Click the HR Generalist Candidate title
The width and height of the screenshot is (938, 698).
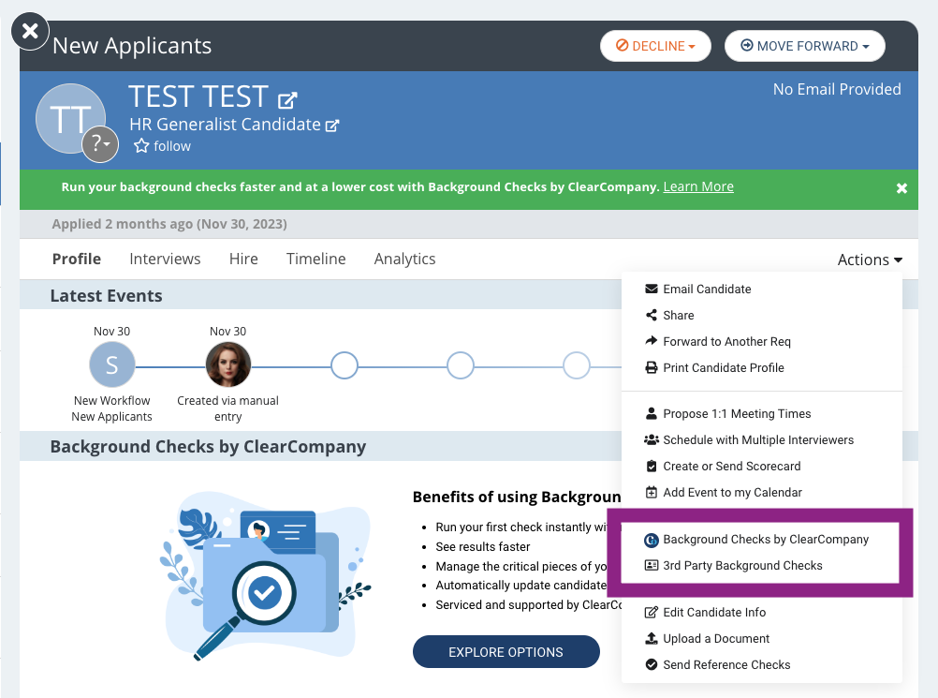point(225,125)
